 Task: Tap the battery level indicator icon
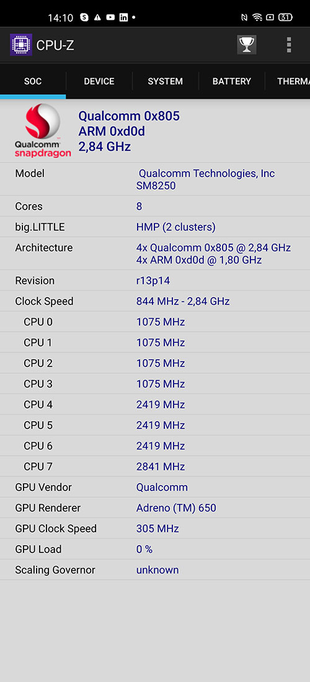coord(285,18)
